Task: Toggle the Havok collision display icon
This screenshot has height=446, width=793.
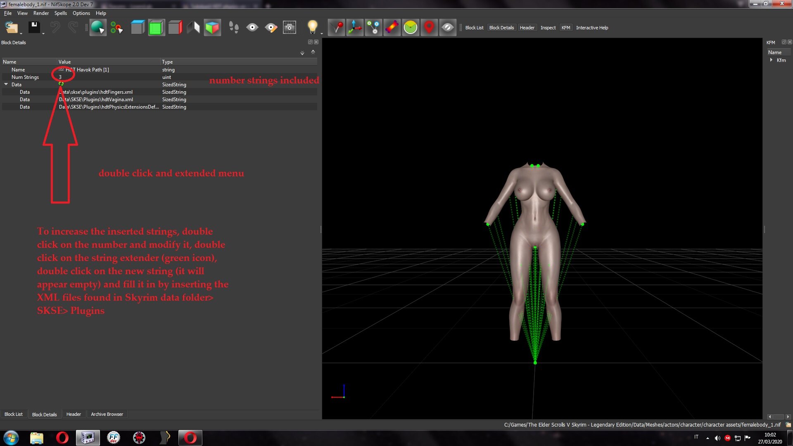Action: (392, 28)
